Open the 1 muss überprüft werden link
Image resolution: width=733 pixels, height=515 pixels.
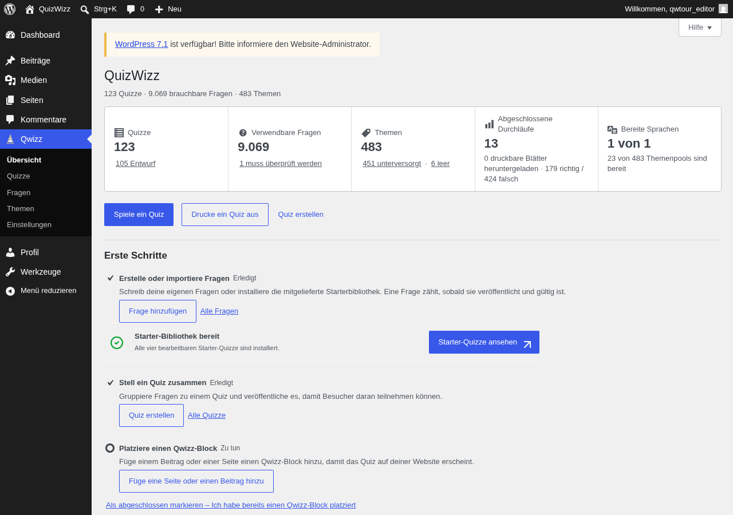click(x=281, y=163)
